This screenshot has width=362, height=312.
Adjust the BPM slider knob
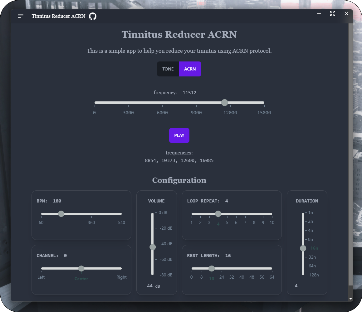[61, 214]
